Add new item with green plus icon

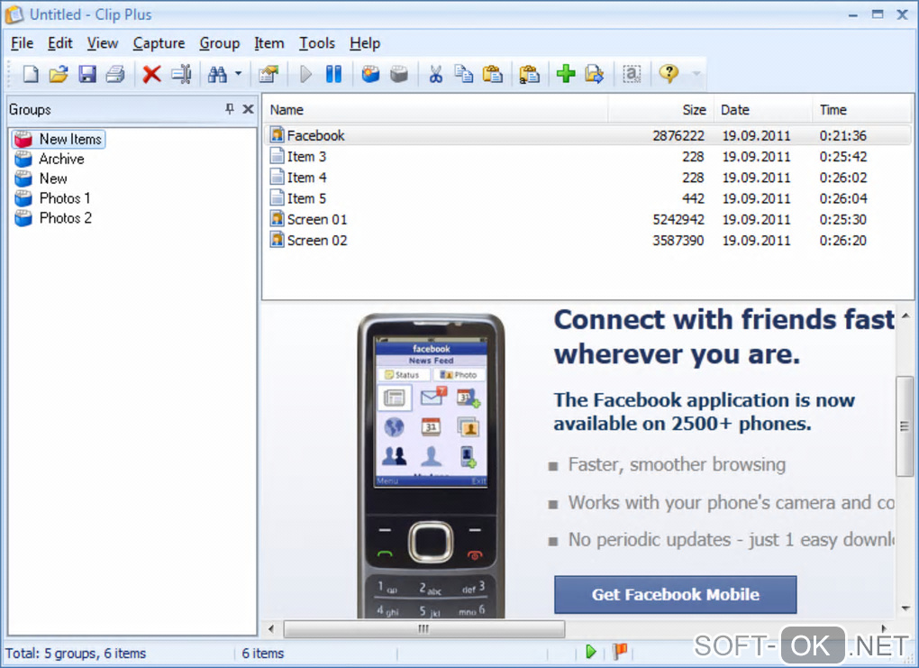[566, 74]
